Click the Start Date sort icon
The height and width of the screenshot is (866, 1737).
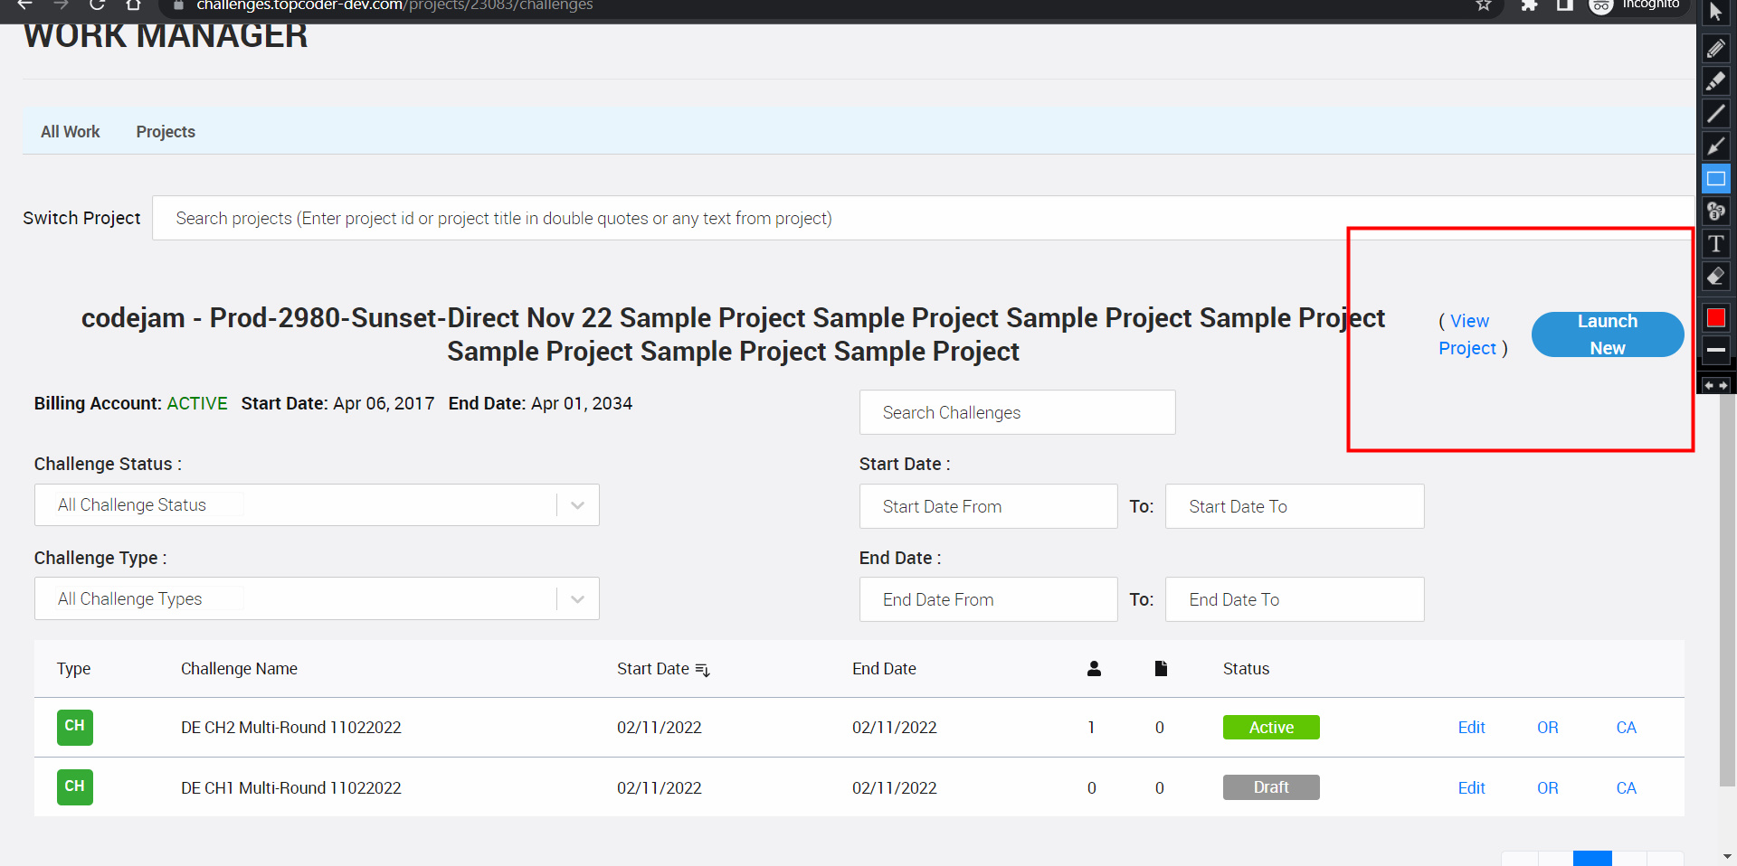[x=703, y=670]
